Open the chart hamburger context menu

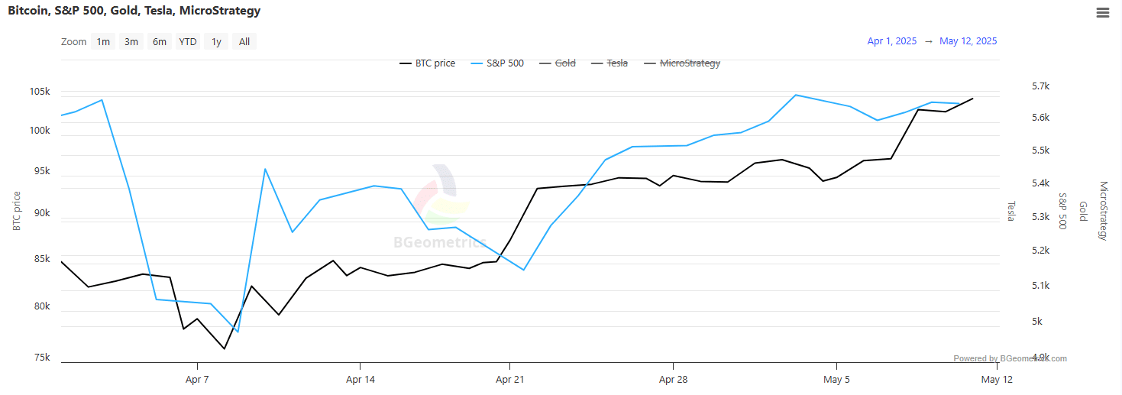[x=1102, y=12]
